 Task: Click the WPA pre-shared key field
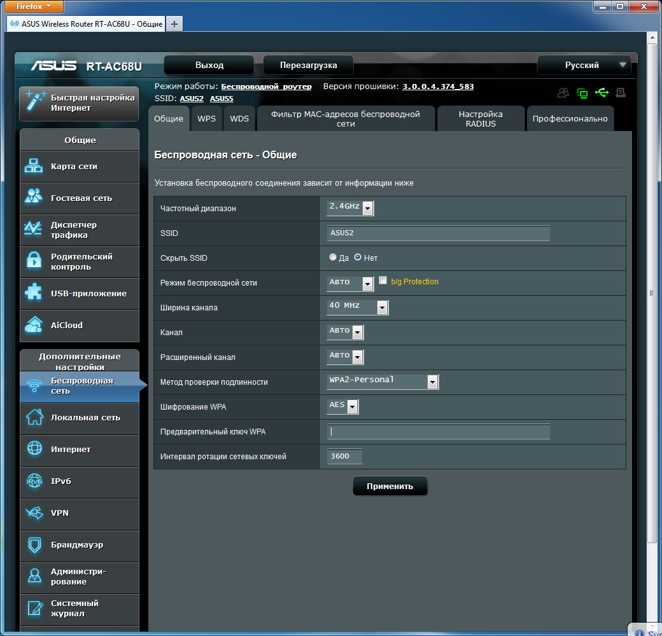coord(438,431)
